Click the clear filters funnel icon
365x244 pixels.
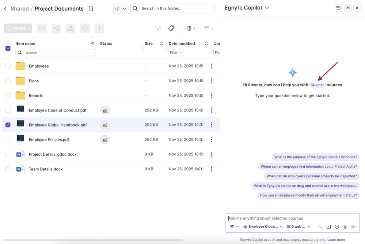point(158,28)
